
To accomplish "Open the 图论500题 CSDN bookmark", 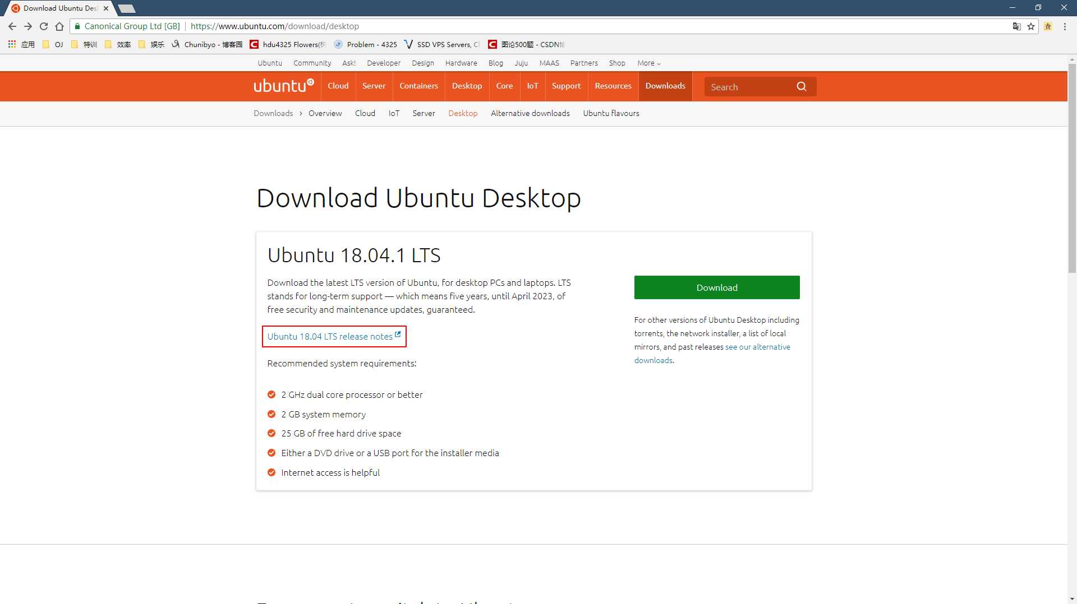I will pos(527,44).
